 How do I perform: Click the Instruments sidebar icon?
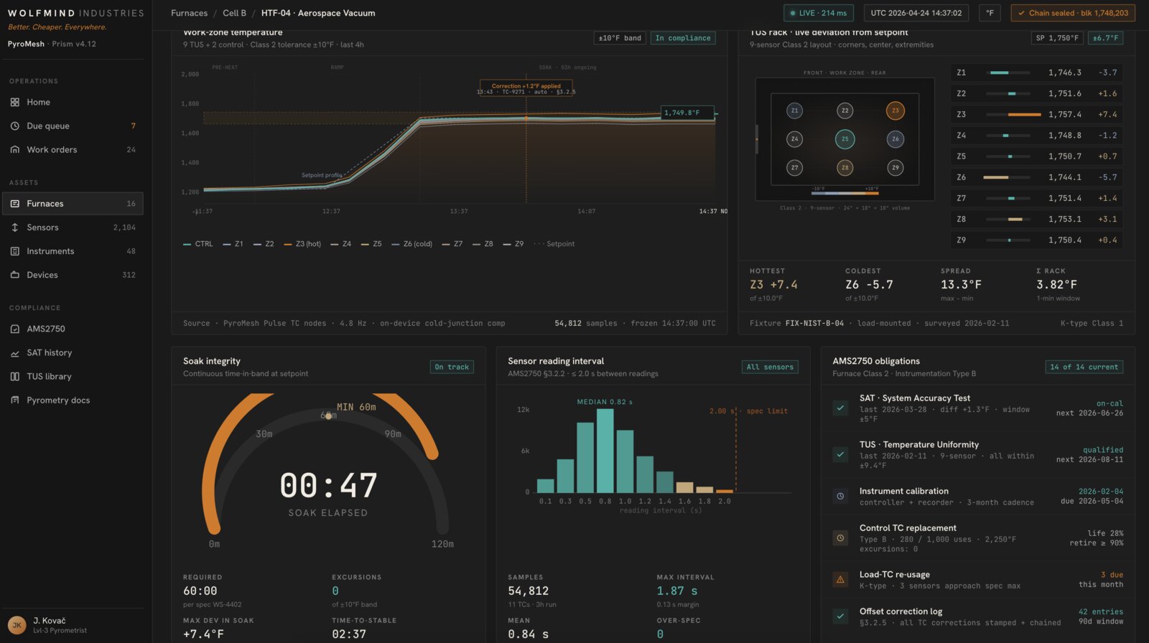tap(14, 251)
